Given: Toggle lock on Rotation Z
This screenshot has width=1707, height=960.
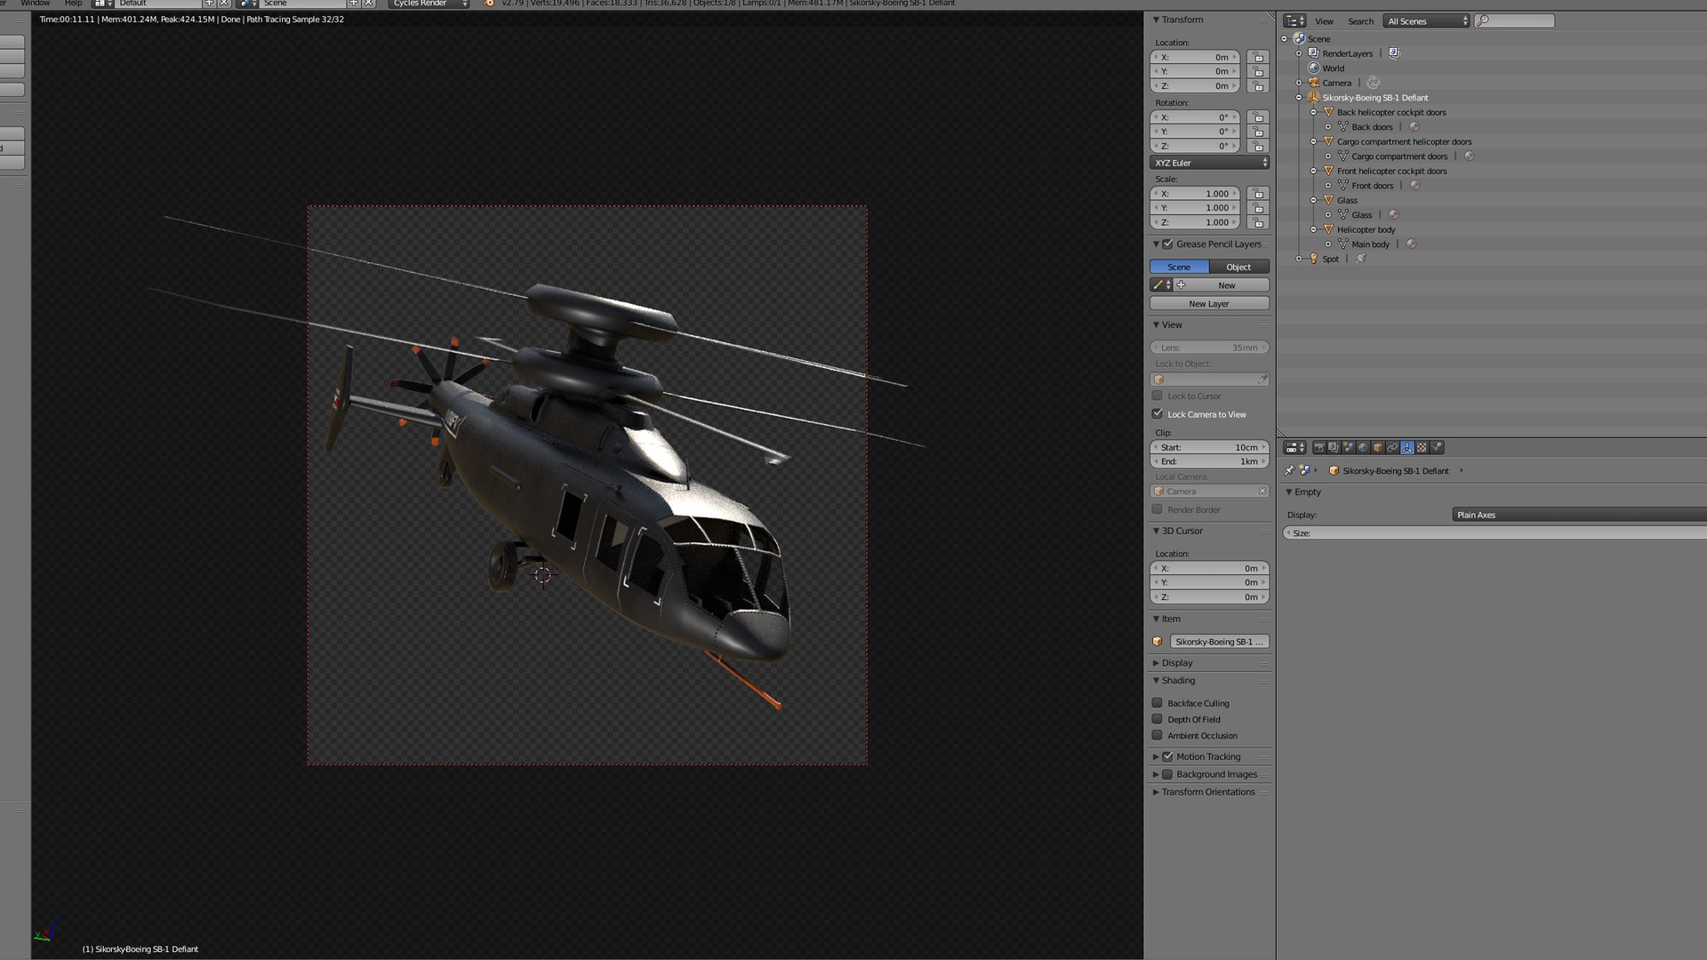Looking at the screenshot, I should [x=1258, y=146].
